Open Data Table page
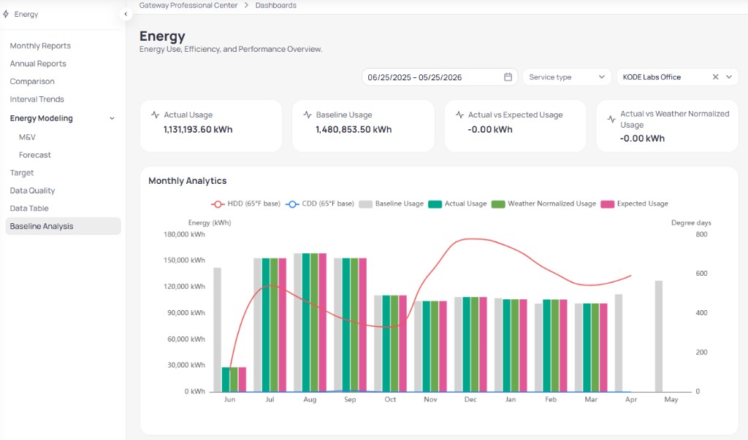748x440 pixels. click(x=29, y=208)
